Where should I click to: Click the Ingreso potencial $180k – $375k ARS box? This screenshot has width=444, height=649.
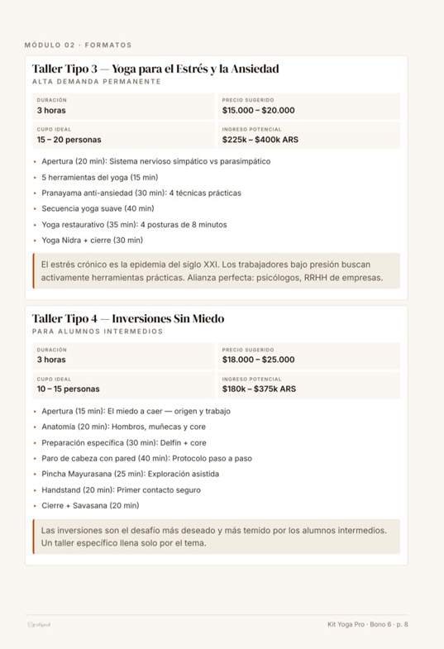click(x=308, y=385)
